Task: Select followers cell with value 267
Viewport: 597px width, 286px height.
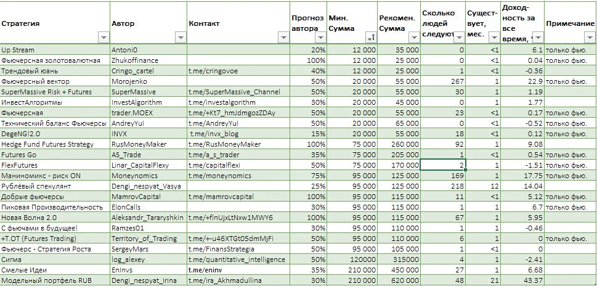Action: click(x=443, y=81)
